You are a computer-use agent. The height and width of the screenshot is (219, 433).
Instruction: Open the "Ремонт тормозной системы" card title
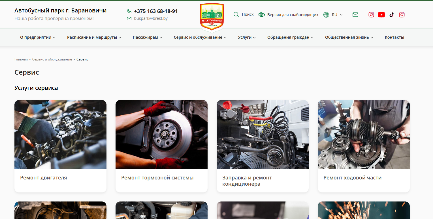pyautogui.click(x=157, y=178)
